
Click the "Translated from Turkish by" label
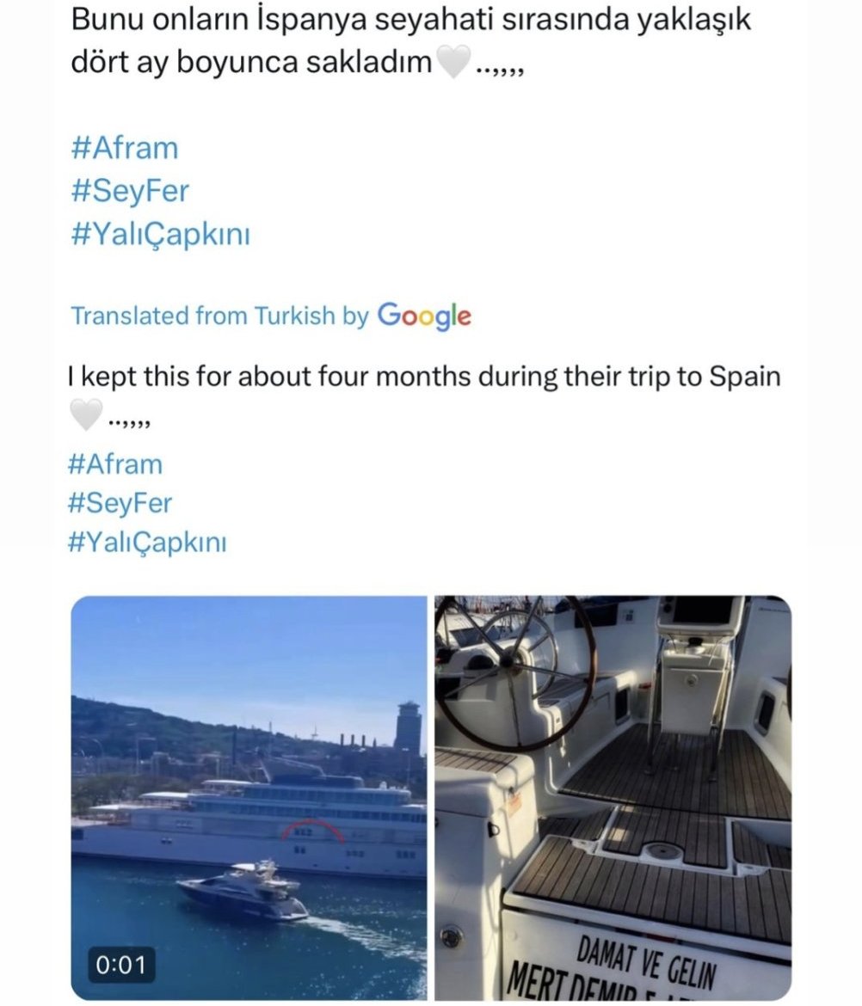219,316
